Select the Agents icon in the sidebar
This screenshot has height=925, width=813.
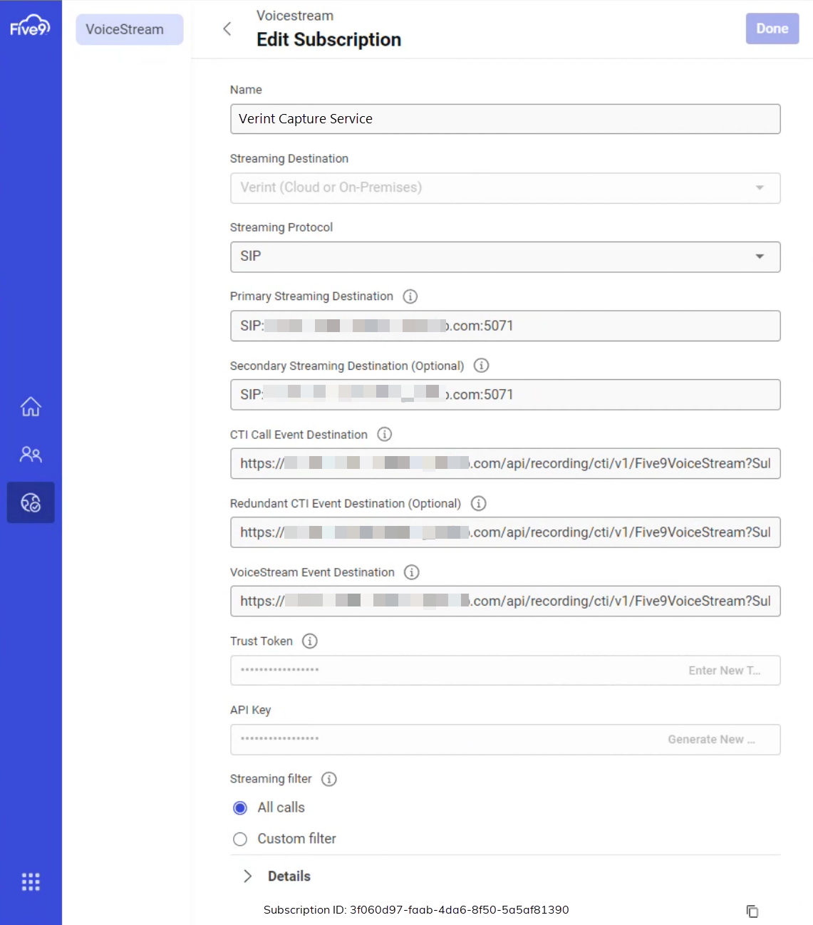[x=30, y=454]
